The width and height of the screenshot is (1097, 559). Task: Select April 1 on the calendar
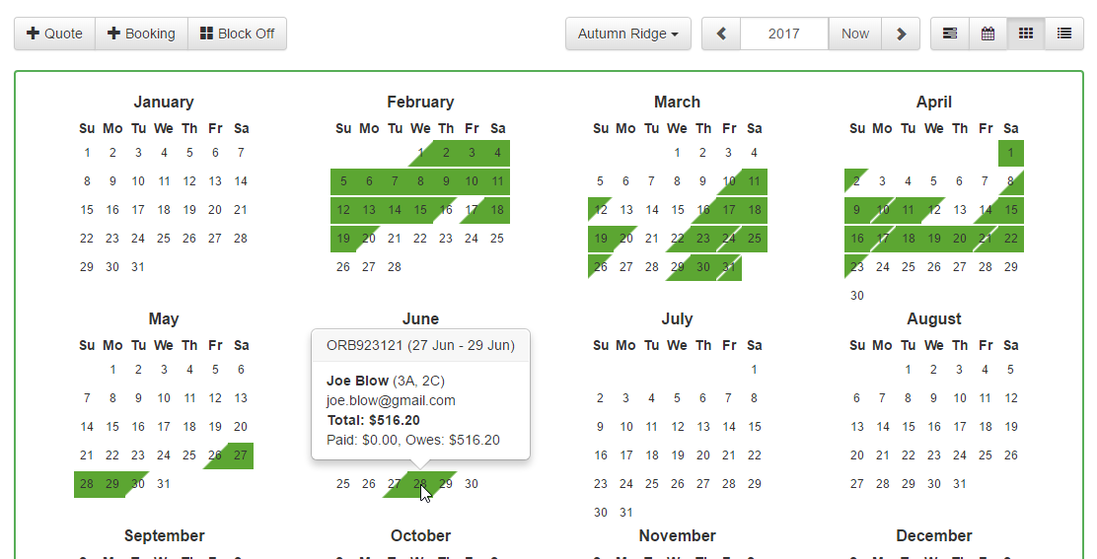(1011, 153)
